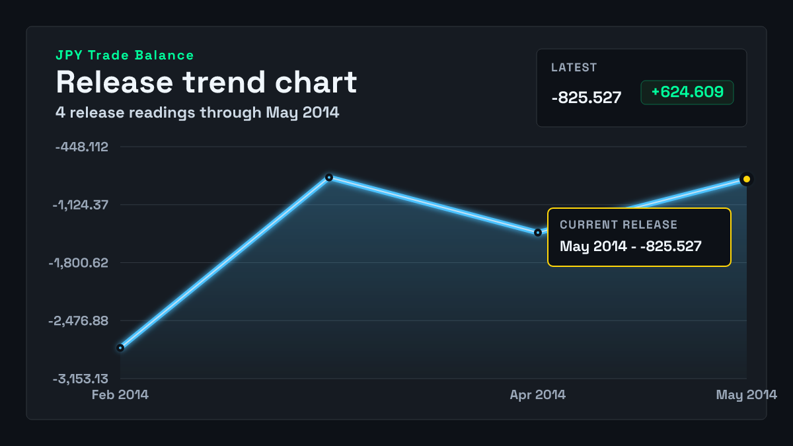Image resolution: width=793 pixels, height=446 pixels.
Task: Click the "JPY Trade Balance" heading
Action: coord(125,56)
